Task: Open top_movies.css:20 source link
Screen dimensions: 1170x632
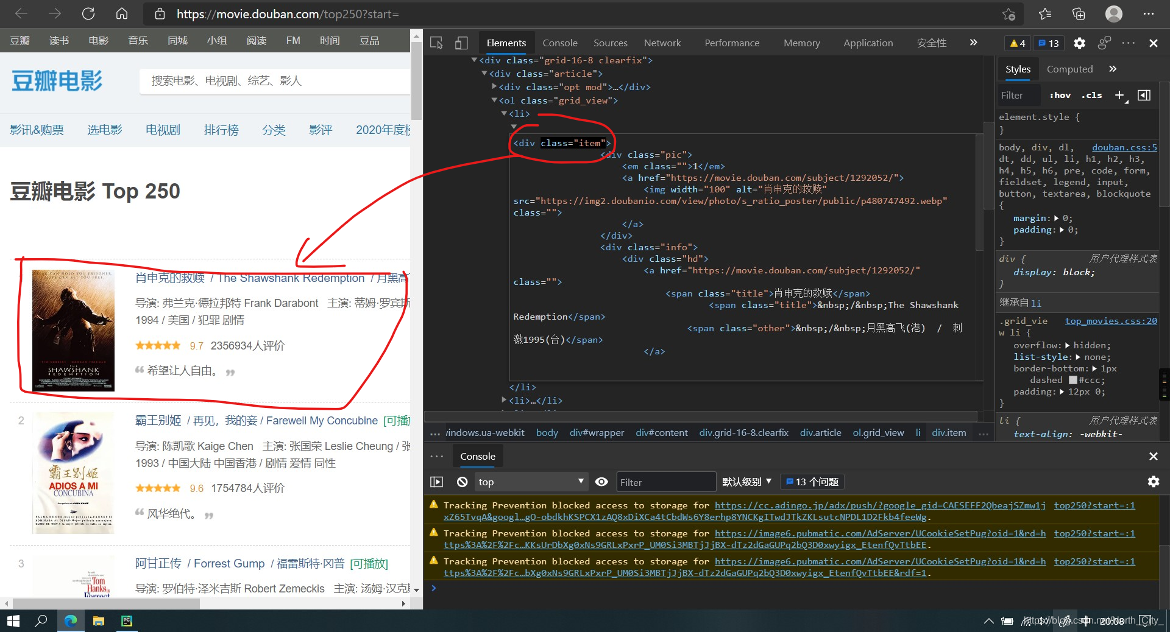Action: (x=1111, y=321)
